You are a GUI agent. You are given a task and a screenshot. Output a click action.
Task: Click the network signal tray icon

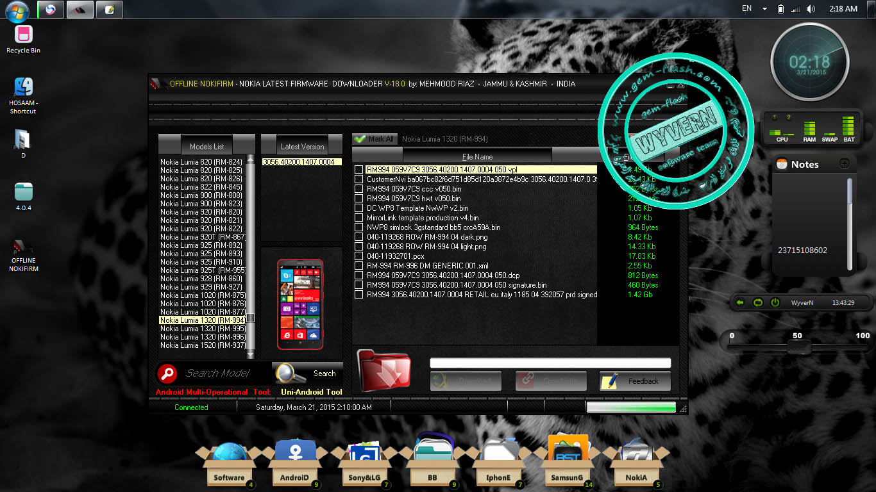[796, 9]
